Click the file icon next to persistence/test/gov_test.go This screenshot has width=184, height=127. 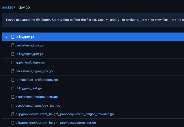point(13,97)
